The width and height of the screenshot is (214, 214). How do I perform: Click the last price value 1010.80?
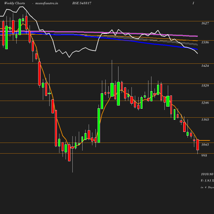point(207,174)
